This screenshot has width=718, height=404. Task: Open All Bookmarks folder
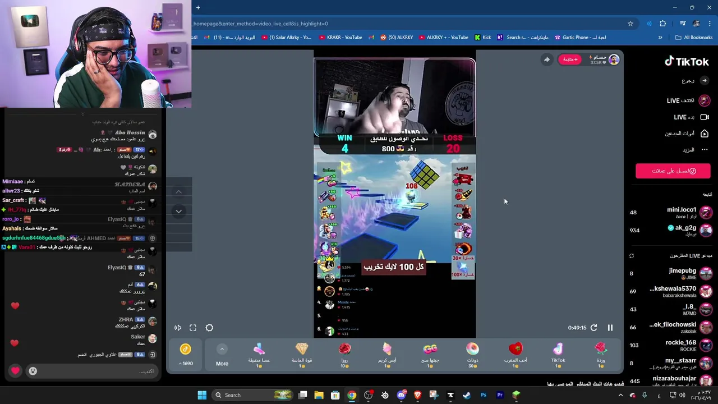tap(694, 38)
